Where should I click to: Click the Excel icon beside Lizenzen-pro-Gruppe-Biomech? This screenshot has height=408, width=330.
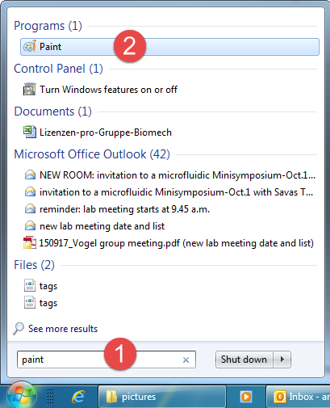29,132
